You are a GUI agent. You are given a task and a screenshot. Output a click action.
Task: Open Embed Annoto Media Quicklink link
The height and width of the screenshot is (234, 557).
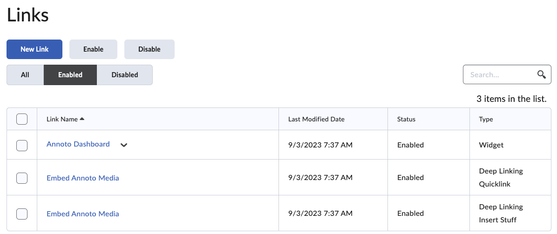pos(83,178)
